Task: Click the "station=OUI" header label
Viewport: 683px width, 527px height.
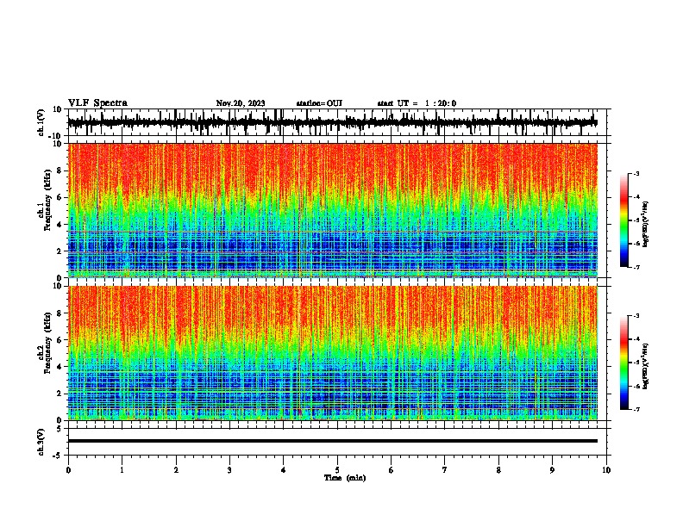Action: point(319,103)
